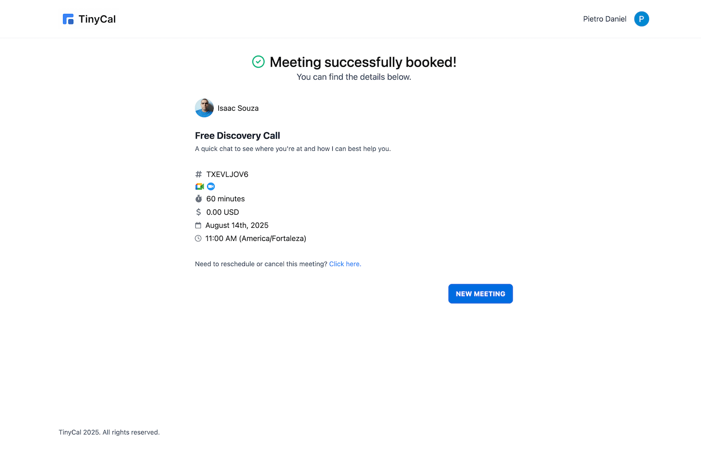Select the Google Meet icon
This screenshot has height=449, width=701.
[200, 186]
